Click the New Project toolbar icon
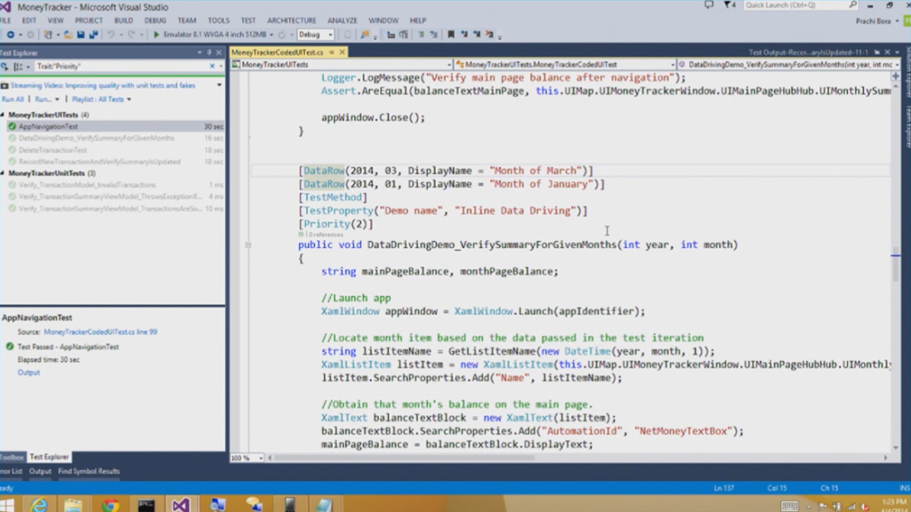Viewport: 911px width, 512px height. [x=49, y=35]
